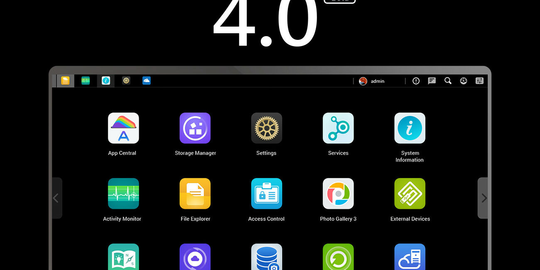Open the online help globe icon
540x270 pixels.
point(463,81)
